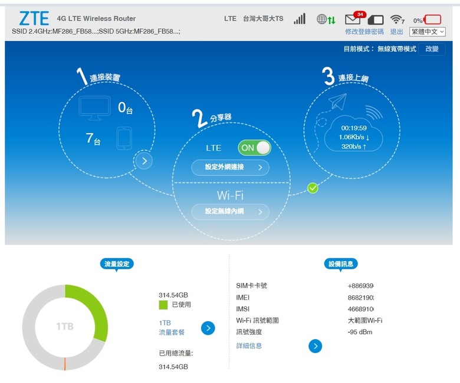Click the 1TB donut chart center
Image resolution: width=460 pixels, height=383 pixels.
[65, 327]
